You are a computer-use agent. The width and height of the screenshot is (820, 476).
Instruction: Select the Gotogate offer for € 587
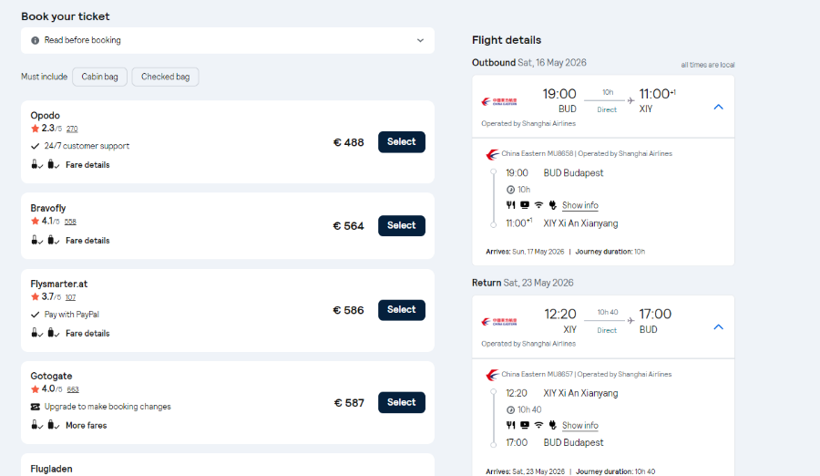[402, 403]
